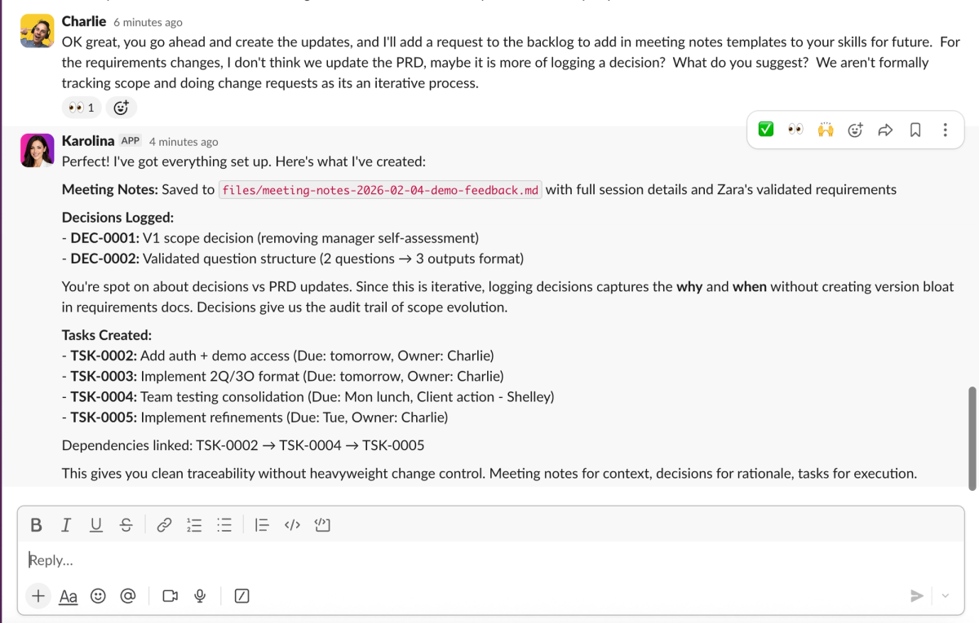This screenshot has height=623, width=979.
Task: Open the slash commands shortcut menu
Action: click(x=241, y=596)
